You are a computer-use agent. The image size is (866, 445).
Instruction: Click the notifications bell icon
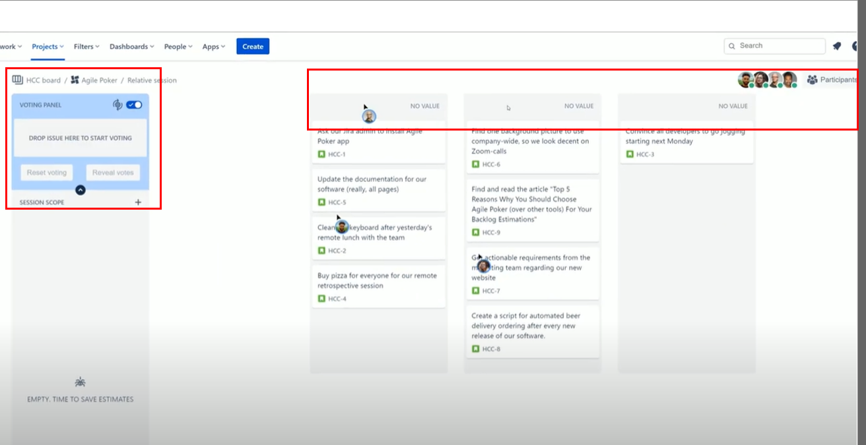point(837,45)
